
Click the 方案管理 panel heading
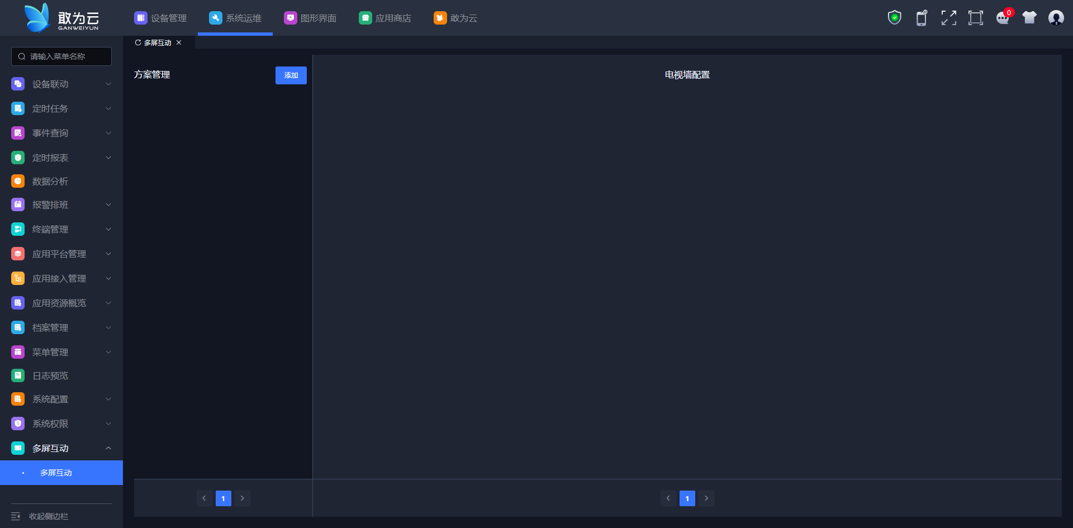[x=152, y=74]
